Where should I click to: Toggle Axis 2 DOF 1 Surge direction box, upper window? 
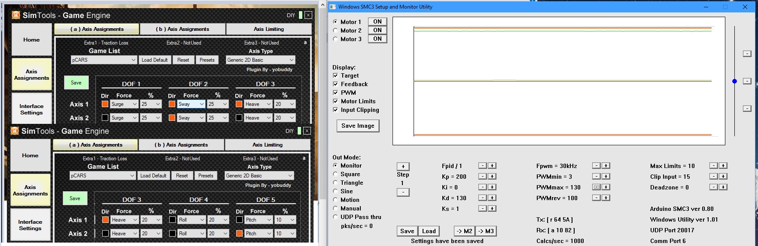point(105,117)
